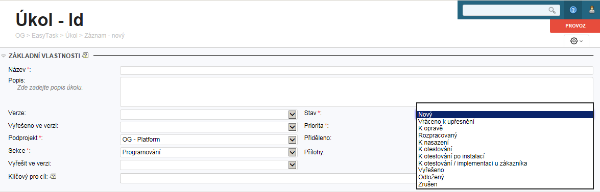Click help icon next to Klíčový pro cíl
Viewport: 600px width, 192px height.
pyautogui.click(x=53, y=176)
